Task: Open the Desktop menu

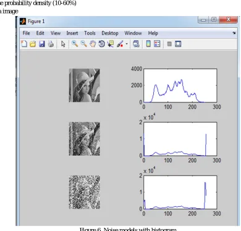Action: click(110, 33)
